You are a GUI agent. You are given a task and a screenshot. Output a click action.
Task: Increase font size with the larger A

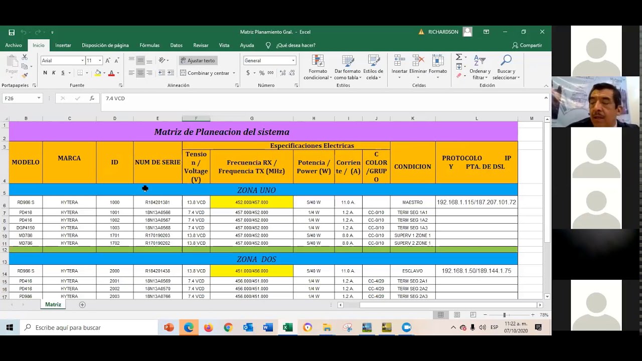pyautogui.click(x=108, y=61)
